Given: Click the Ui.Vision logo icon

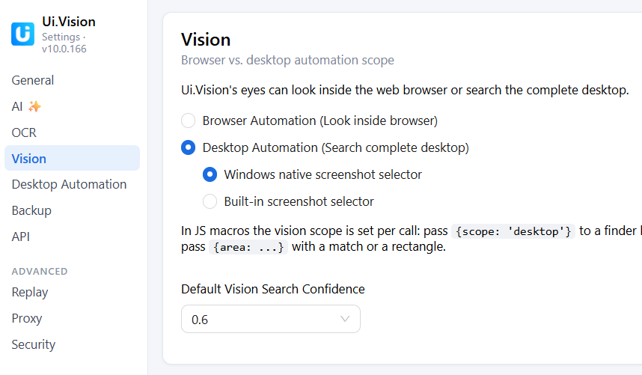Looking at the screenshot, I should (22, 34).
